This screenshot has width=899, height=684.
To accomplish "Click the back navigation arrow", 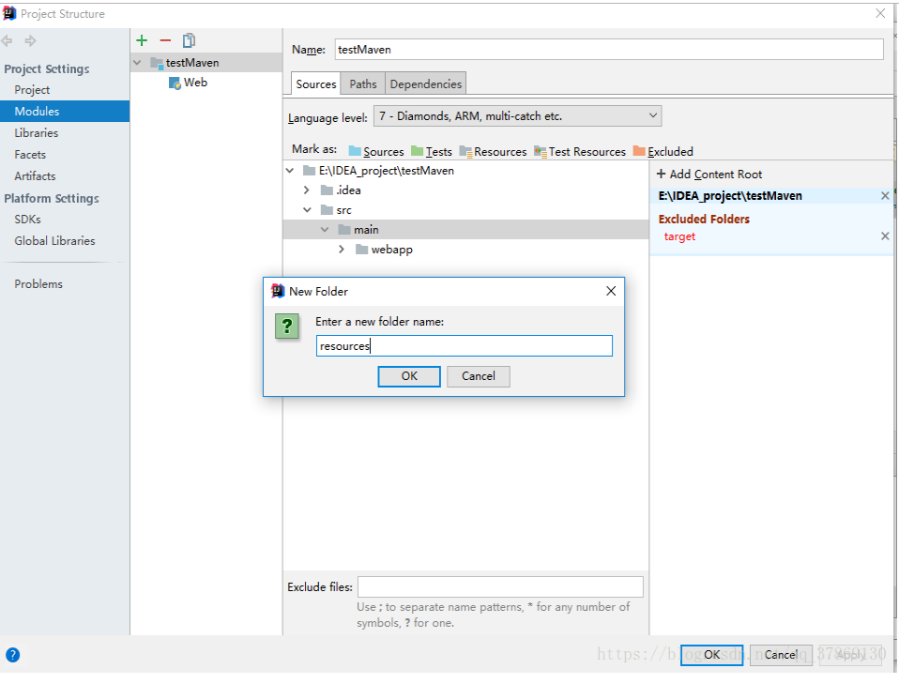I will pyautogui.click(x=7, y=40).
